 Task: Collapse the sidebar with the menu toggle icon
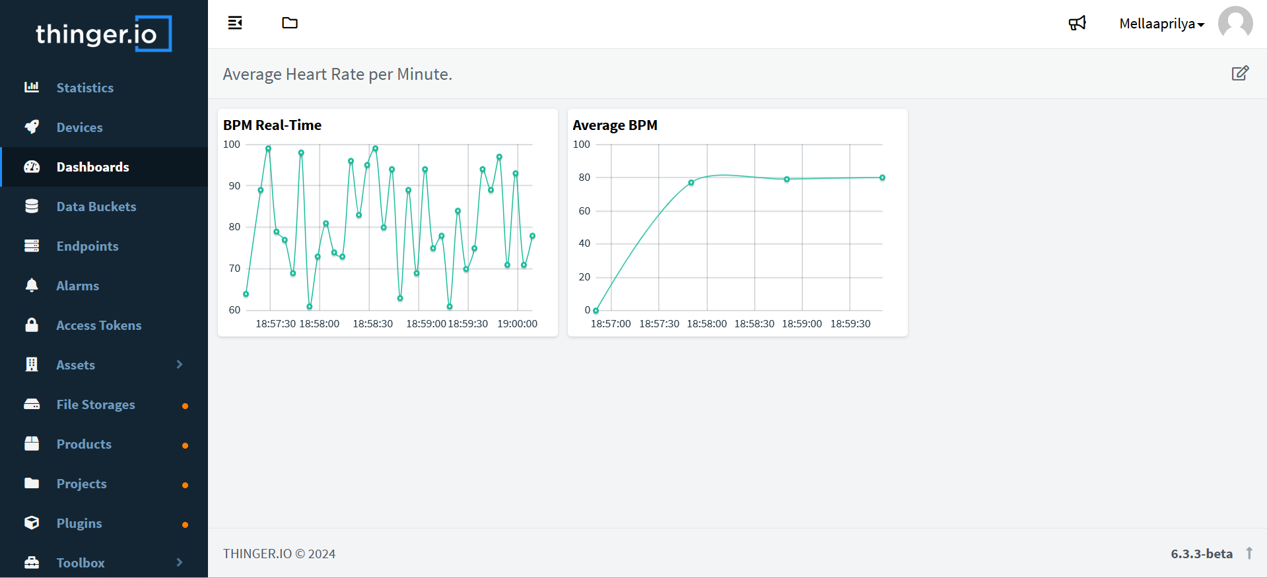click(x=235, y=23)
